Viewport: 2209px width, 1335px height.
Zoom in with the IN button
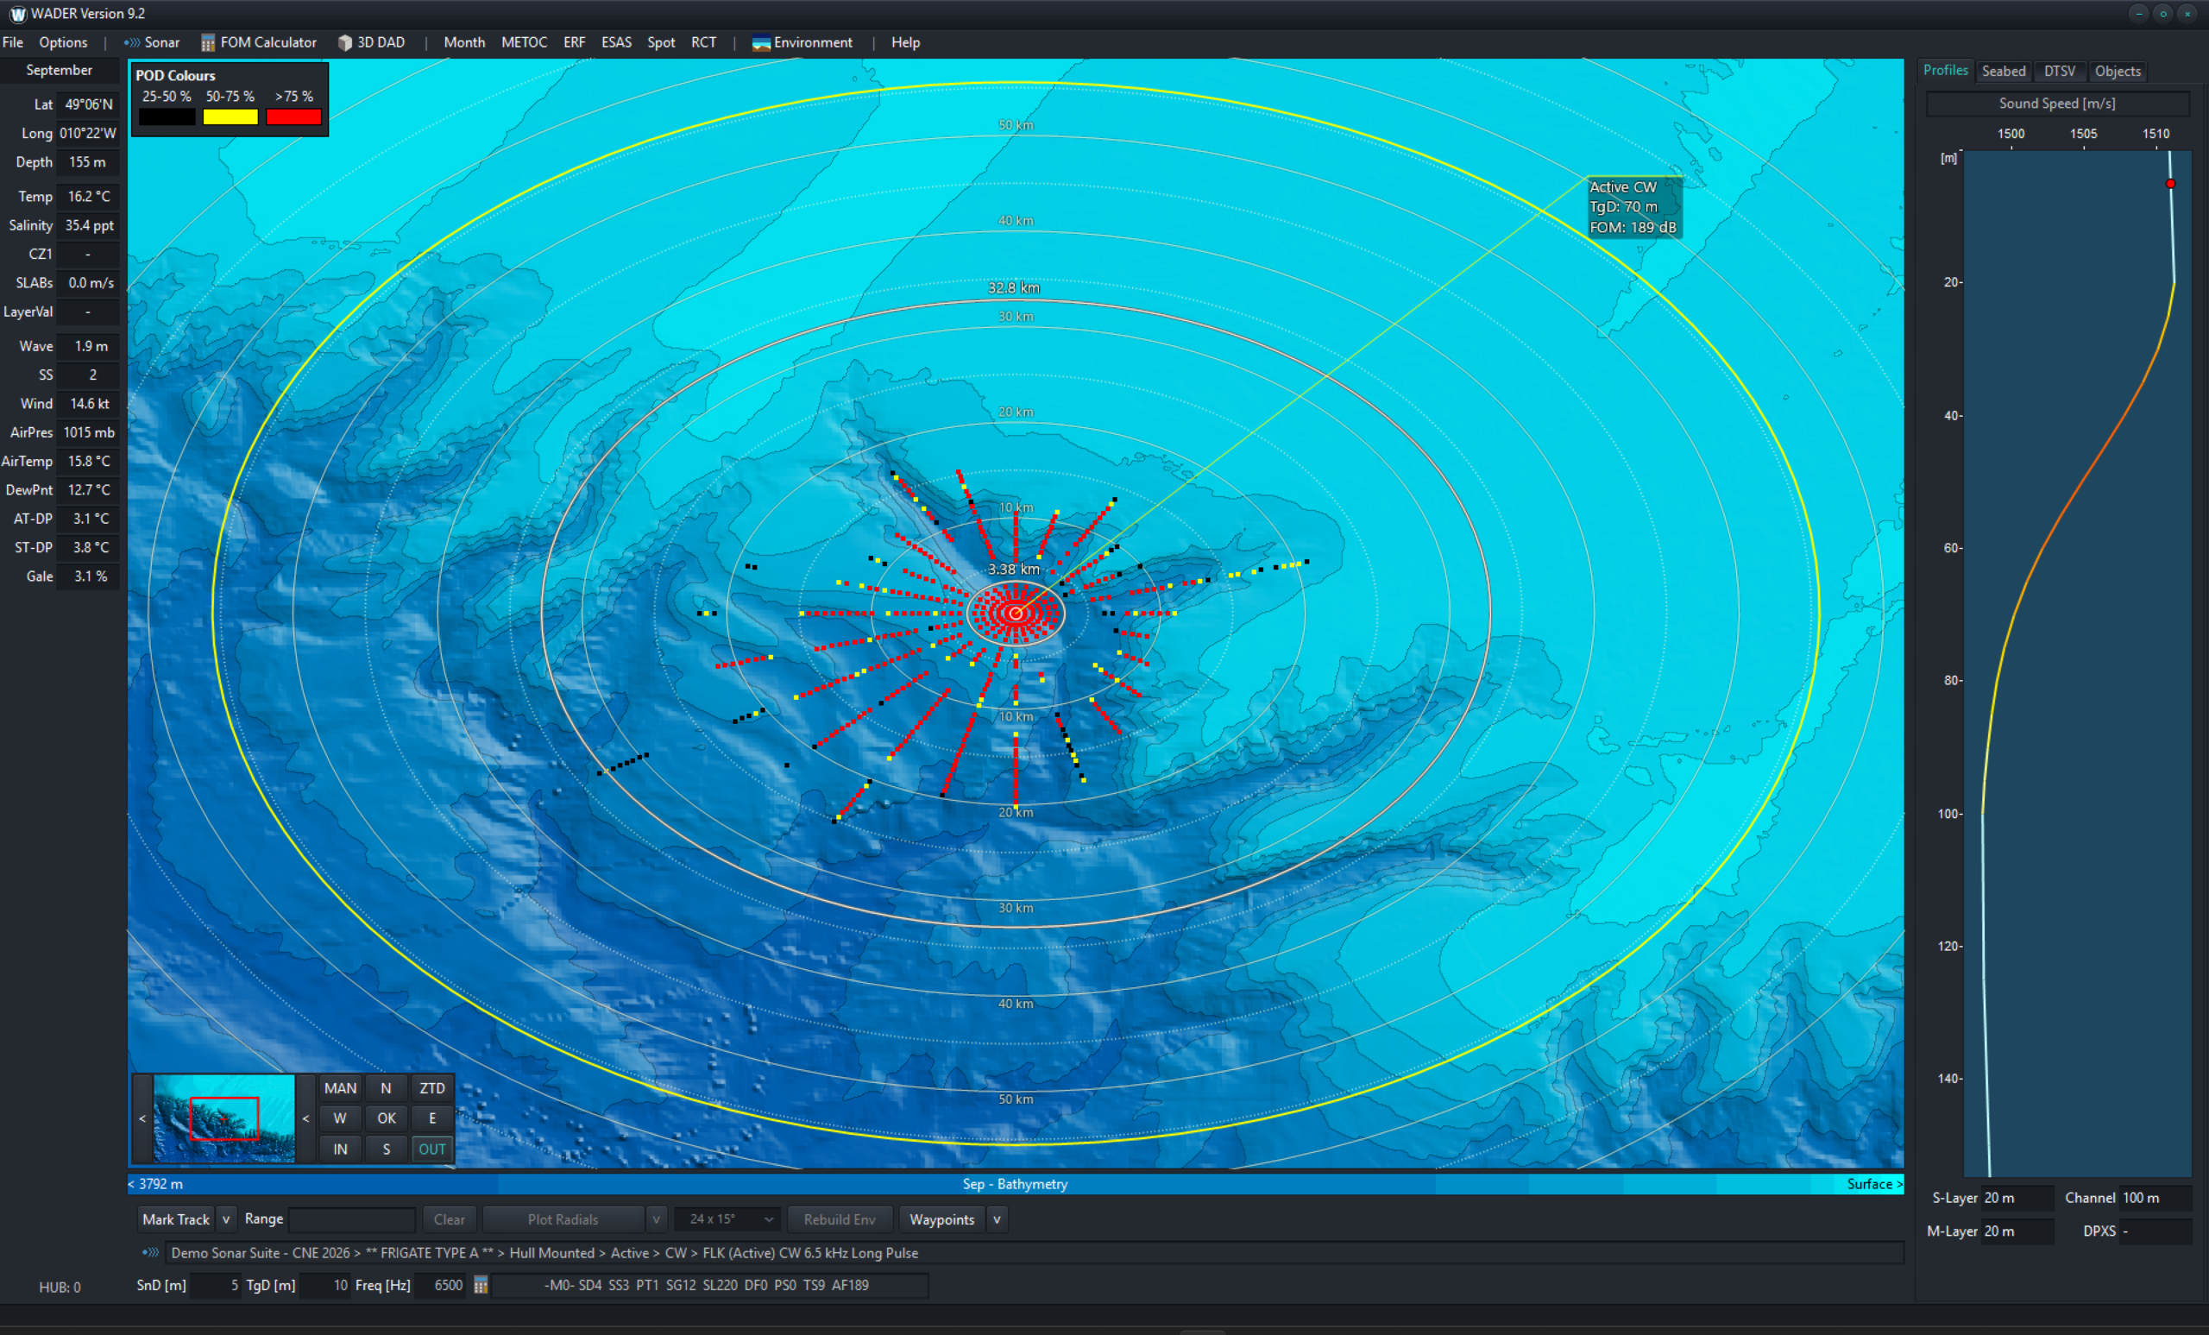click(340, 1149)
